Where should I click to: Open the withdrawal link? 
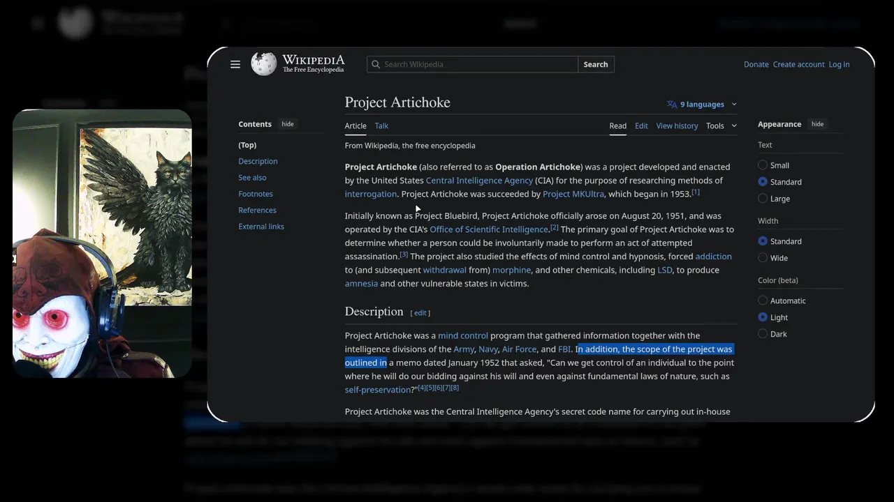444,270
